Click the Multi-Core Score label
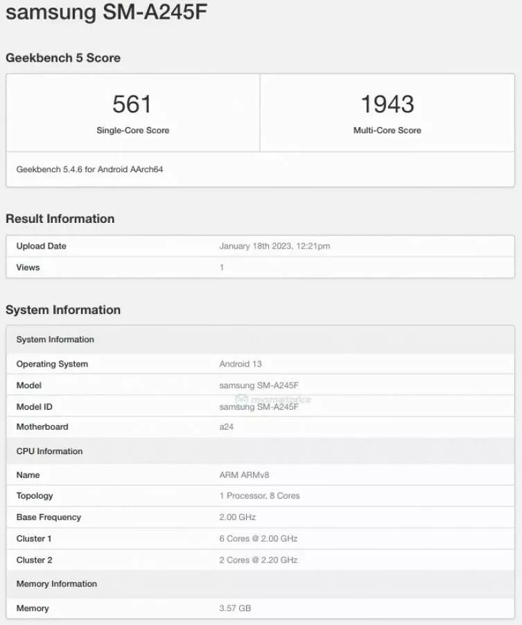Screen dimensions: 522x625 click(x=388, y=131)
